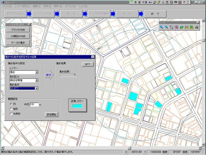Click the cyan 塗潰しカラー fill color swatch
Viewport: 206px width, 155px height.
[77, 106]
